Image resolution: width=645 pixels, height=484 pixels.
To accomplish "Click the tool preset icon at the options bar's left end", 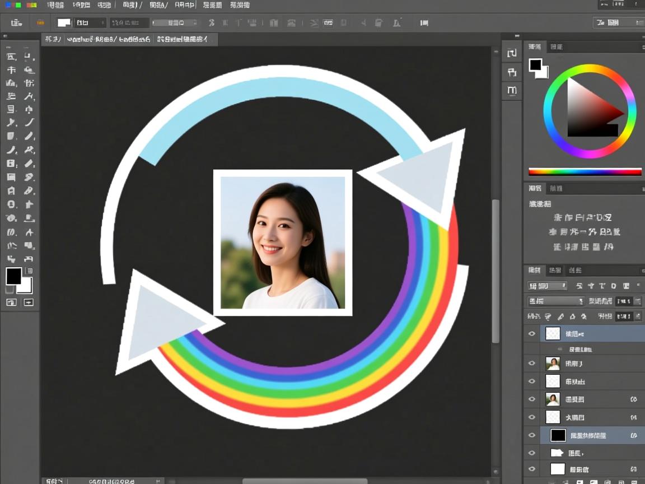I will coord(16,23).
